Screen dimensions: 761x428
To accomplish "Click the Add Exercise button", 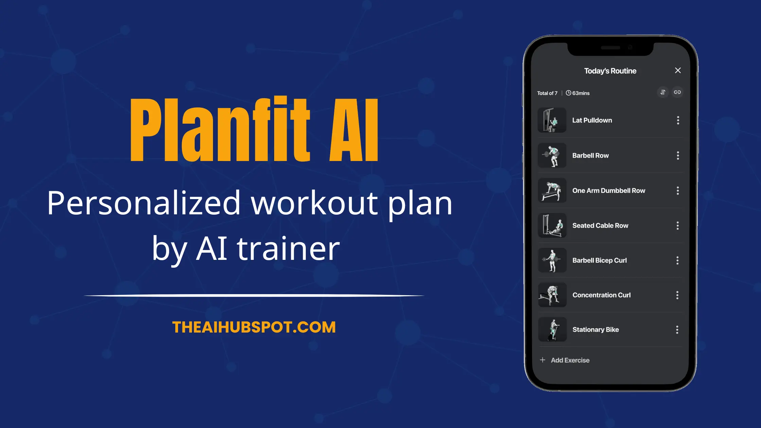I will point(566,360).
